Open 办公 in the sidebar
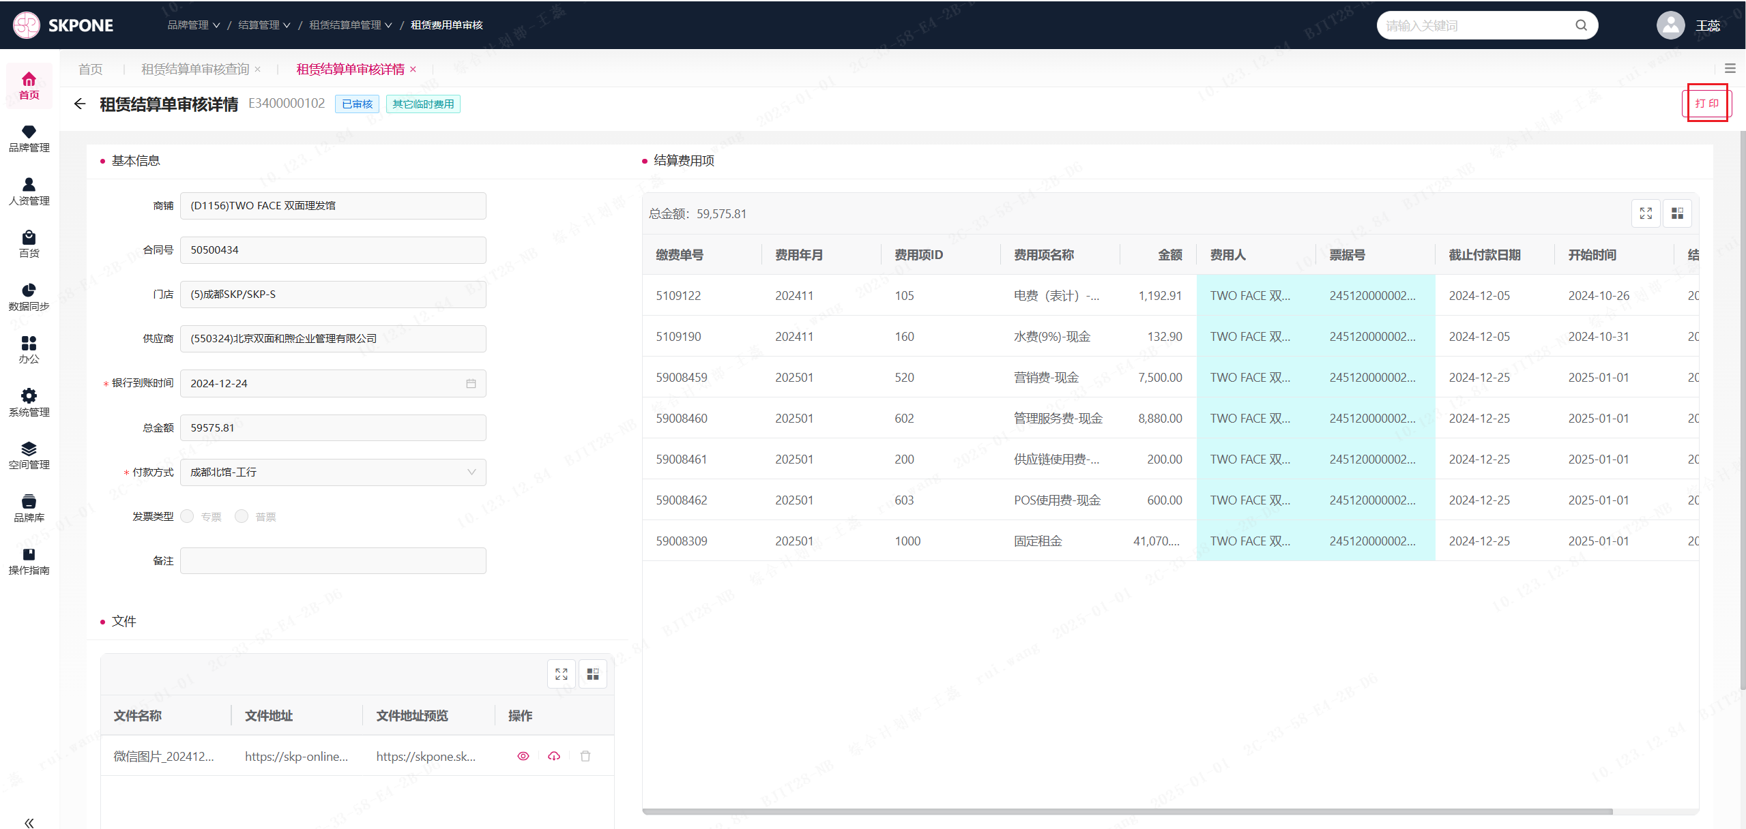Image resolution: width=1746 pixels, height=829 pixels. pos(29,350)
